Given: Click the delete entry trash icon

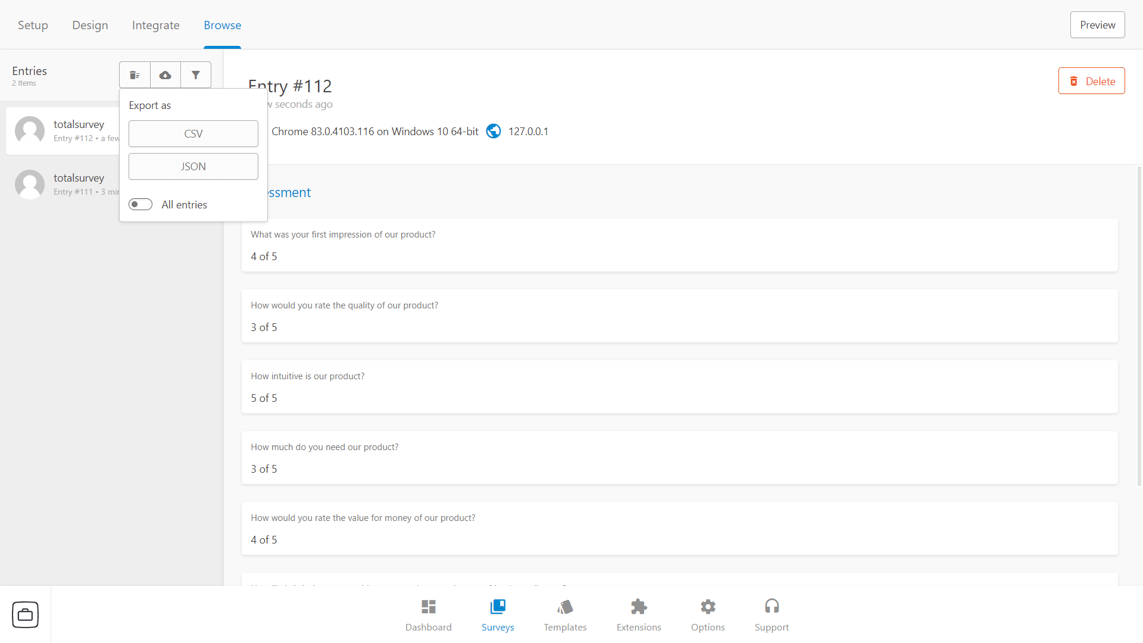Looking at the screenshot, I should [x=1074, y=81].
